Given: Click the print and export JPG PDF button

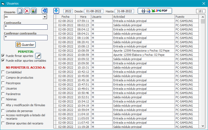Looking at the screenshot, I should (155, 11).
